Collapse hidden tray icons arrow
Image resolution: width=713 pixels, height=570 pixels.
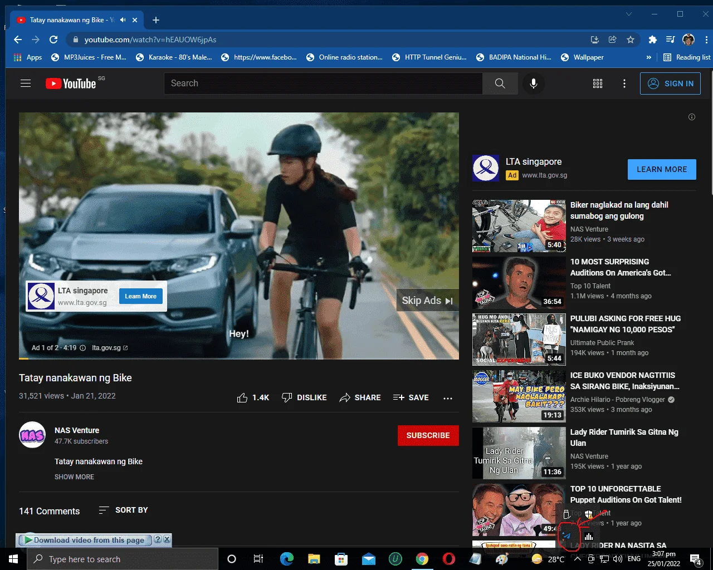577,559
